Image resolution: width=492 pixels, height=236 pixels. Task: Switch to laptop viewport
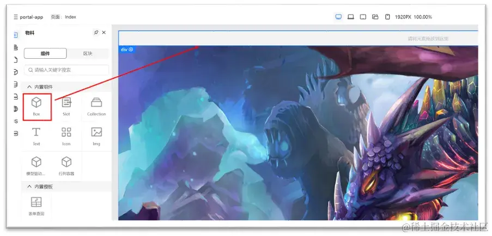pos(350,17)
